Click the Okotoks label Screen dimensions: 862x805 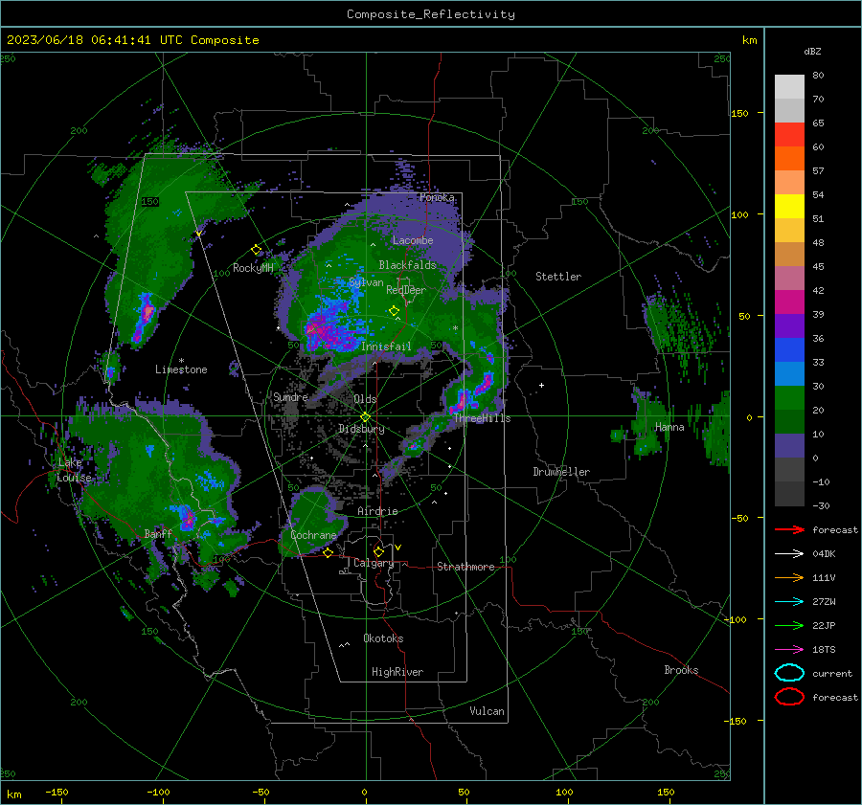(383, 638)
